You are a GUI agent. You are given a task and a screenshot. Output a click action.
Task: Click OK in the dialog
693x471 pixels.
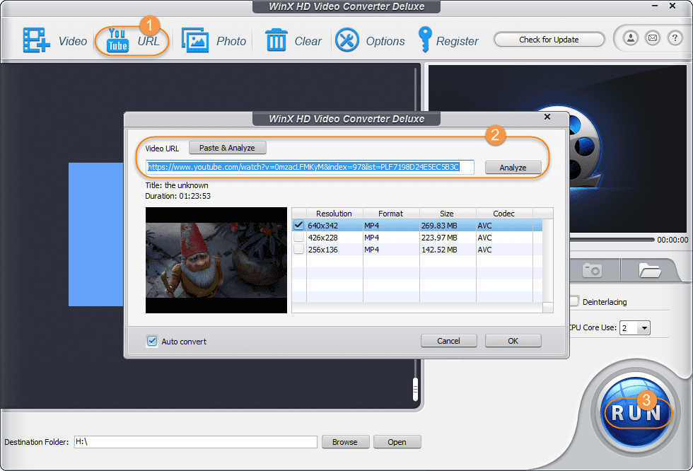click(x=513, y=341)
